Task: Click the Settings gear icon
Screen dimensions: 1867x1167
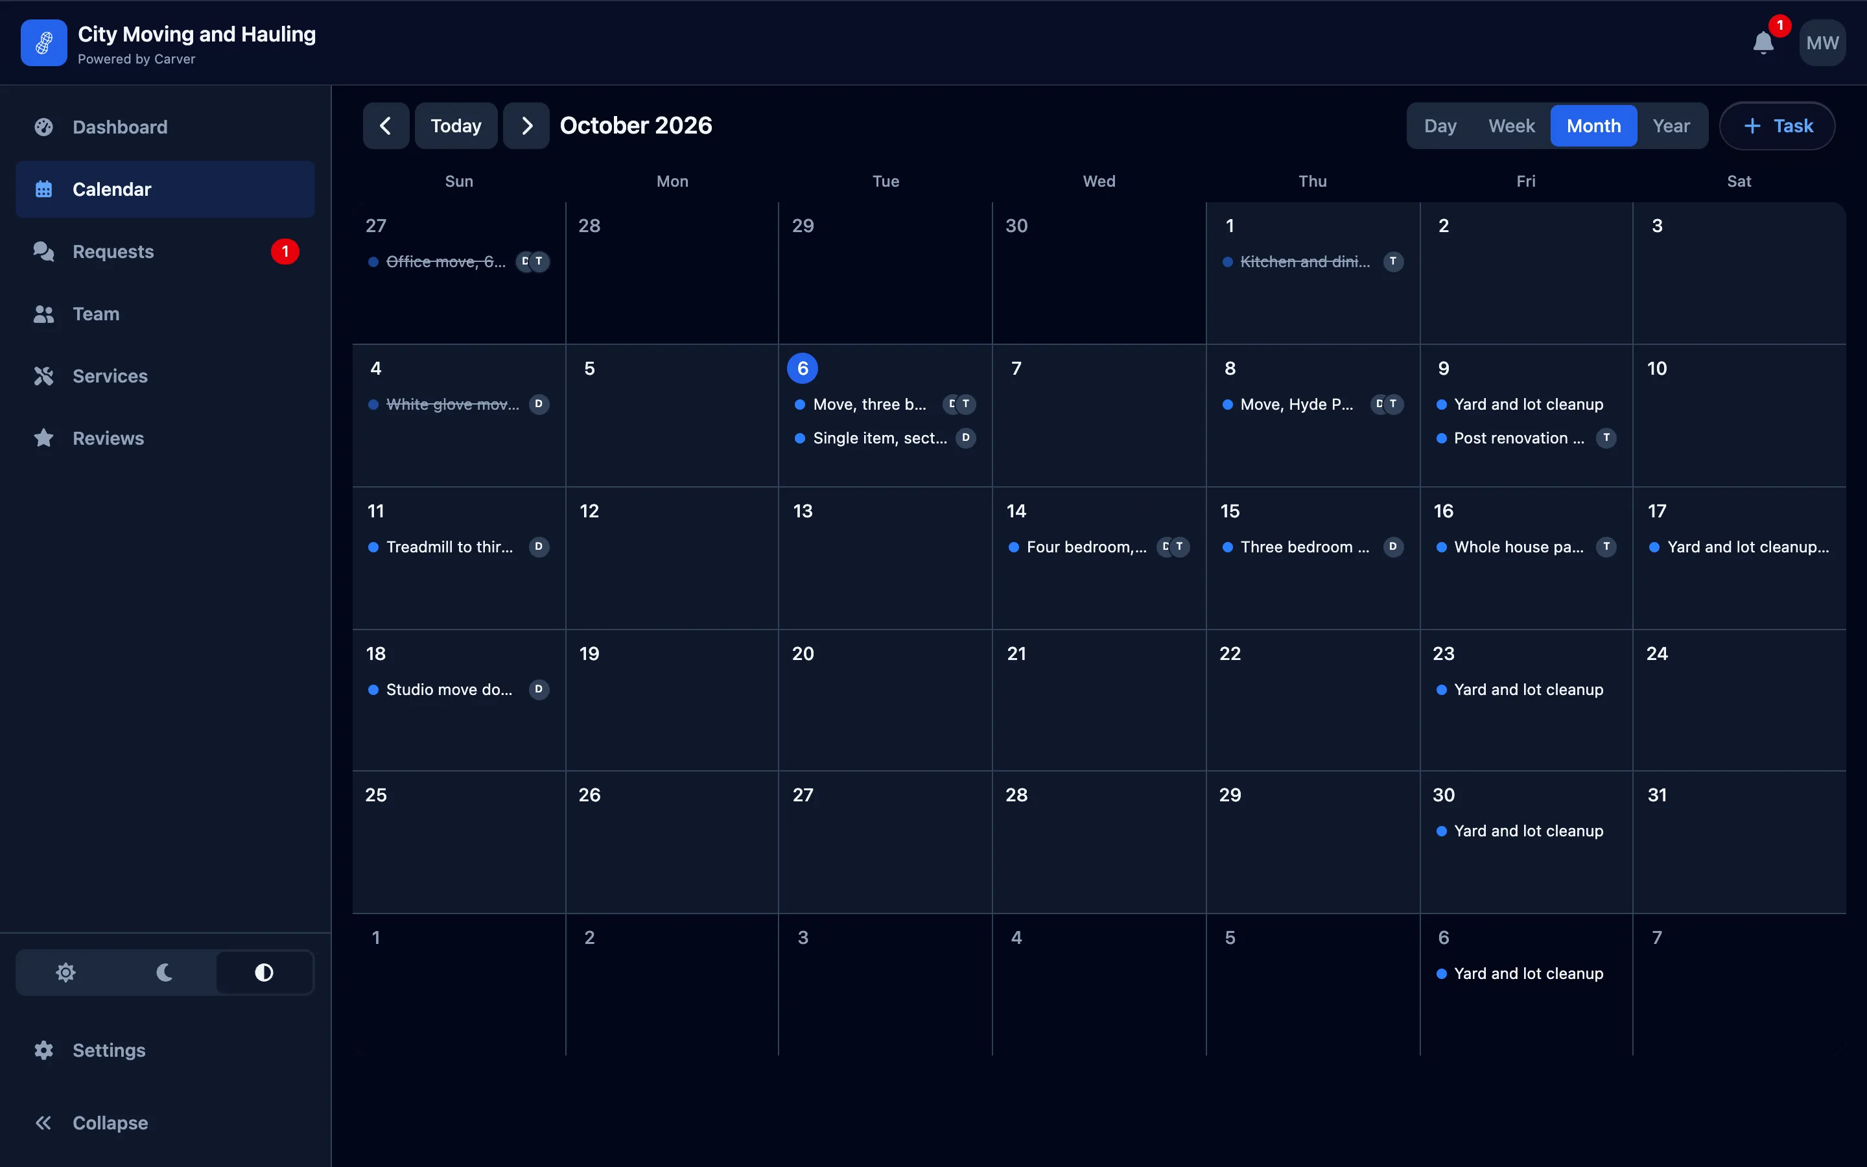Action: tap(44, 1050)
